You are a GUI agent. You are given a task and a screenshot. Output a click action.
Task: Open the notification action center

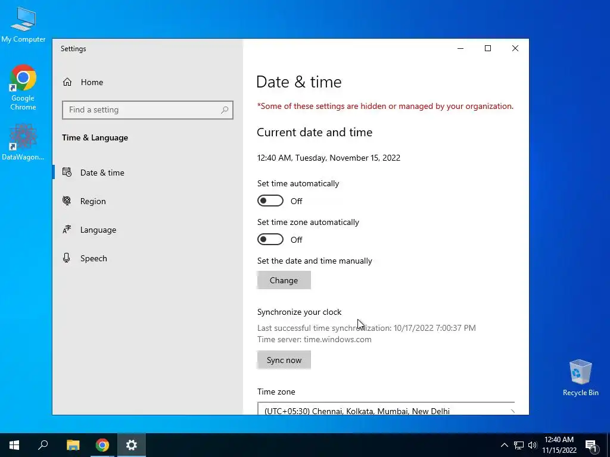pos(592,446)
